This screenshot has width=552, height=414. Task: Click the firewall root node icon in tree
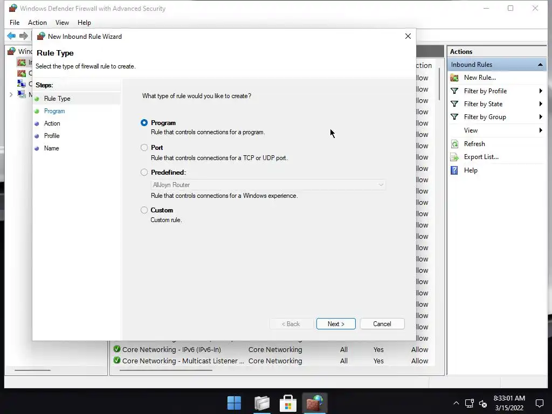click(x=11, y=51)
